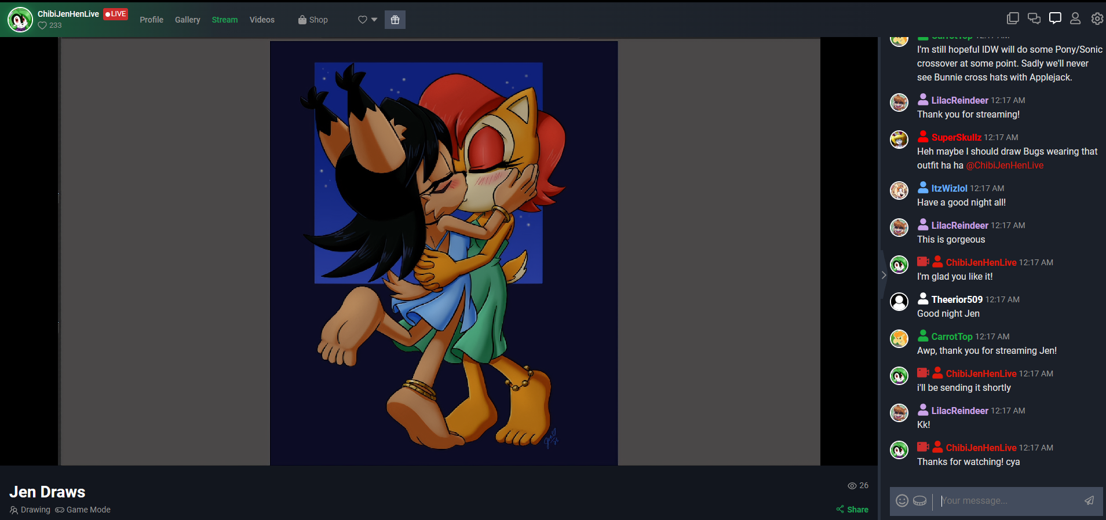This screenshot has height=520, width=1106.
Task: Click SuperSkullz chat avatar
Action: [x=899, y=140]
